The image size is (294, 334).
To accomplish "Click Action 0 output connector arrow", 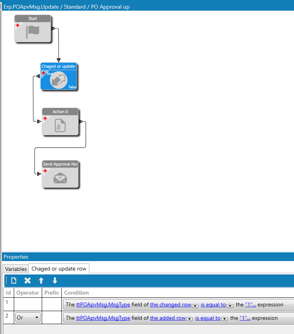I will click(81, 121).
